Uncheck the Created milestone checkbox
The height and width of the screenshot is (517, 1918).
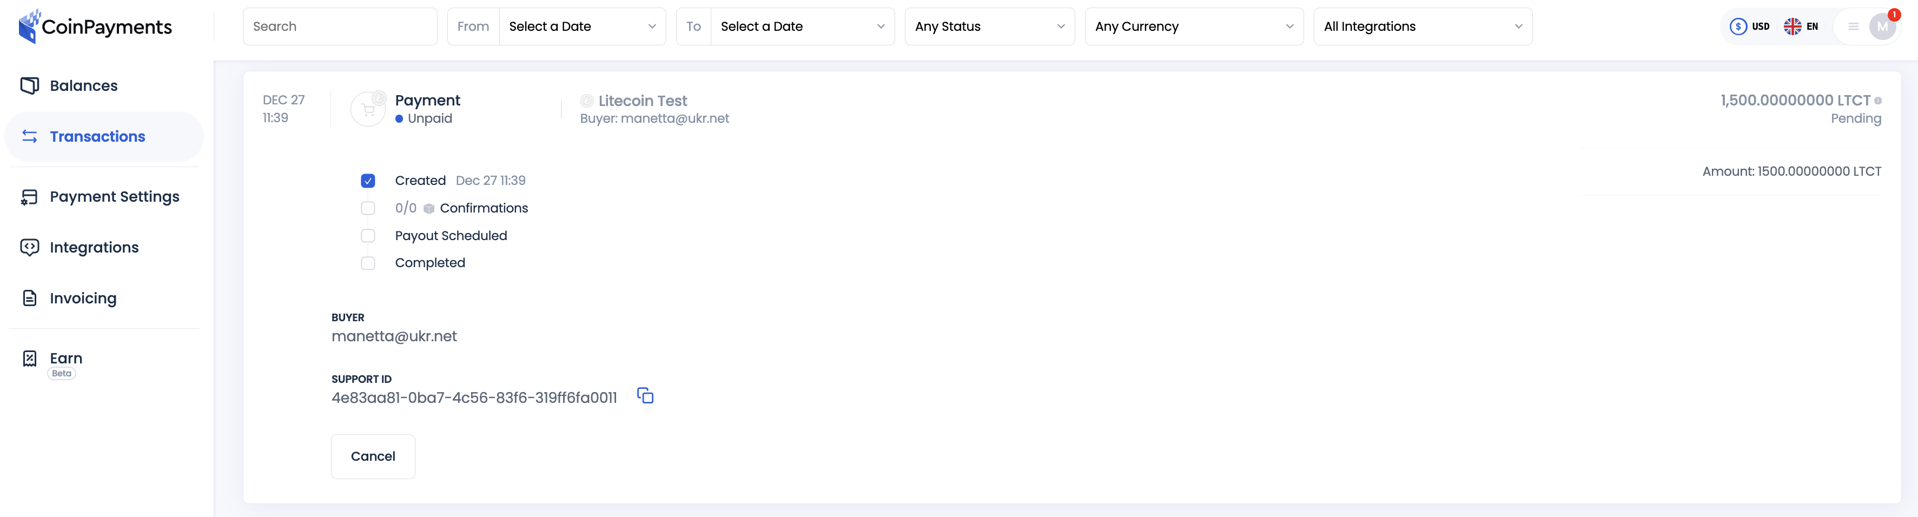[x=368, y=180]
